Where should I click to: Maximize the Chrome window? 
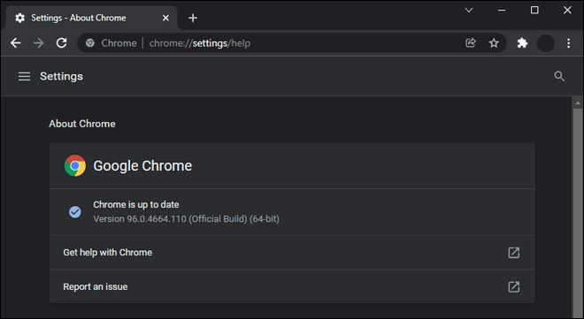534,10
